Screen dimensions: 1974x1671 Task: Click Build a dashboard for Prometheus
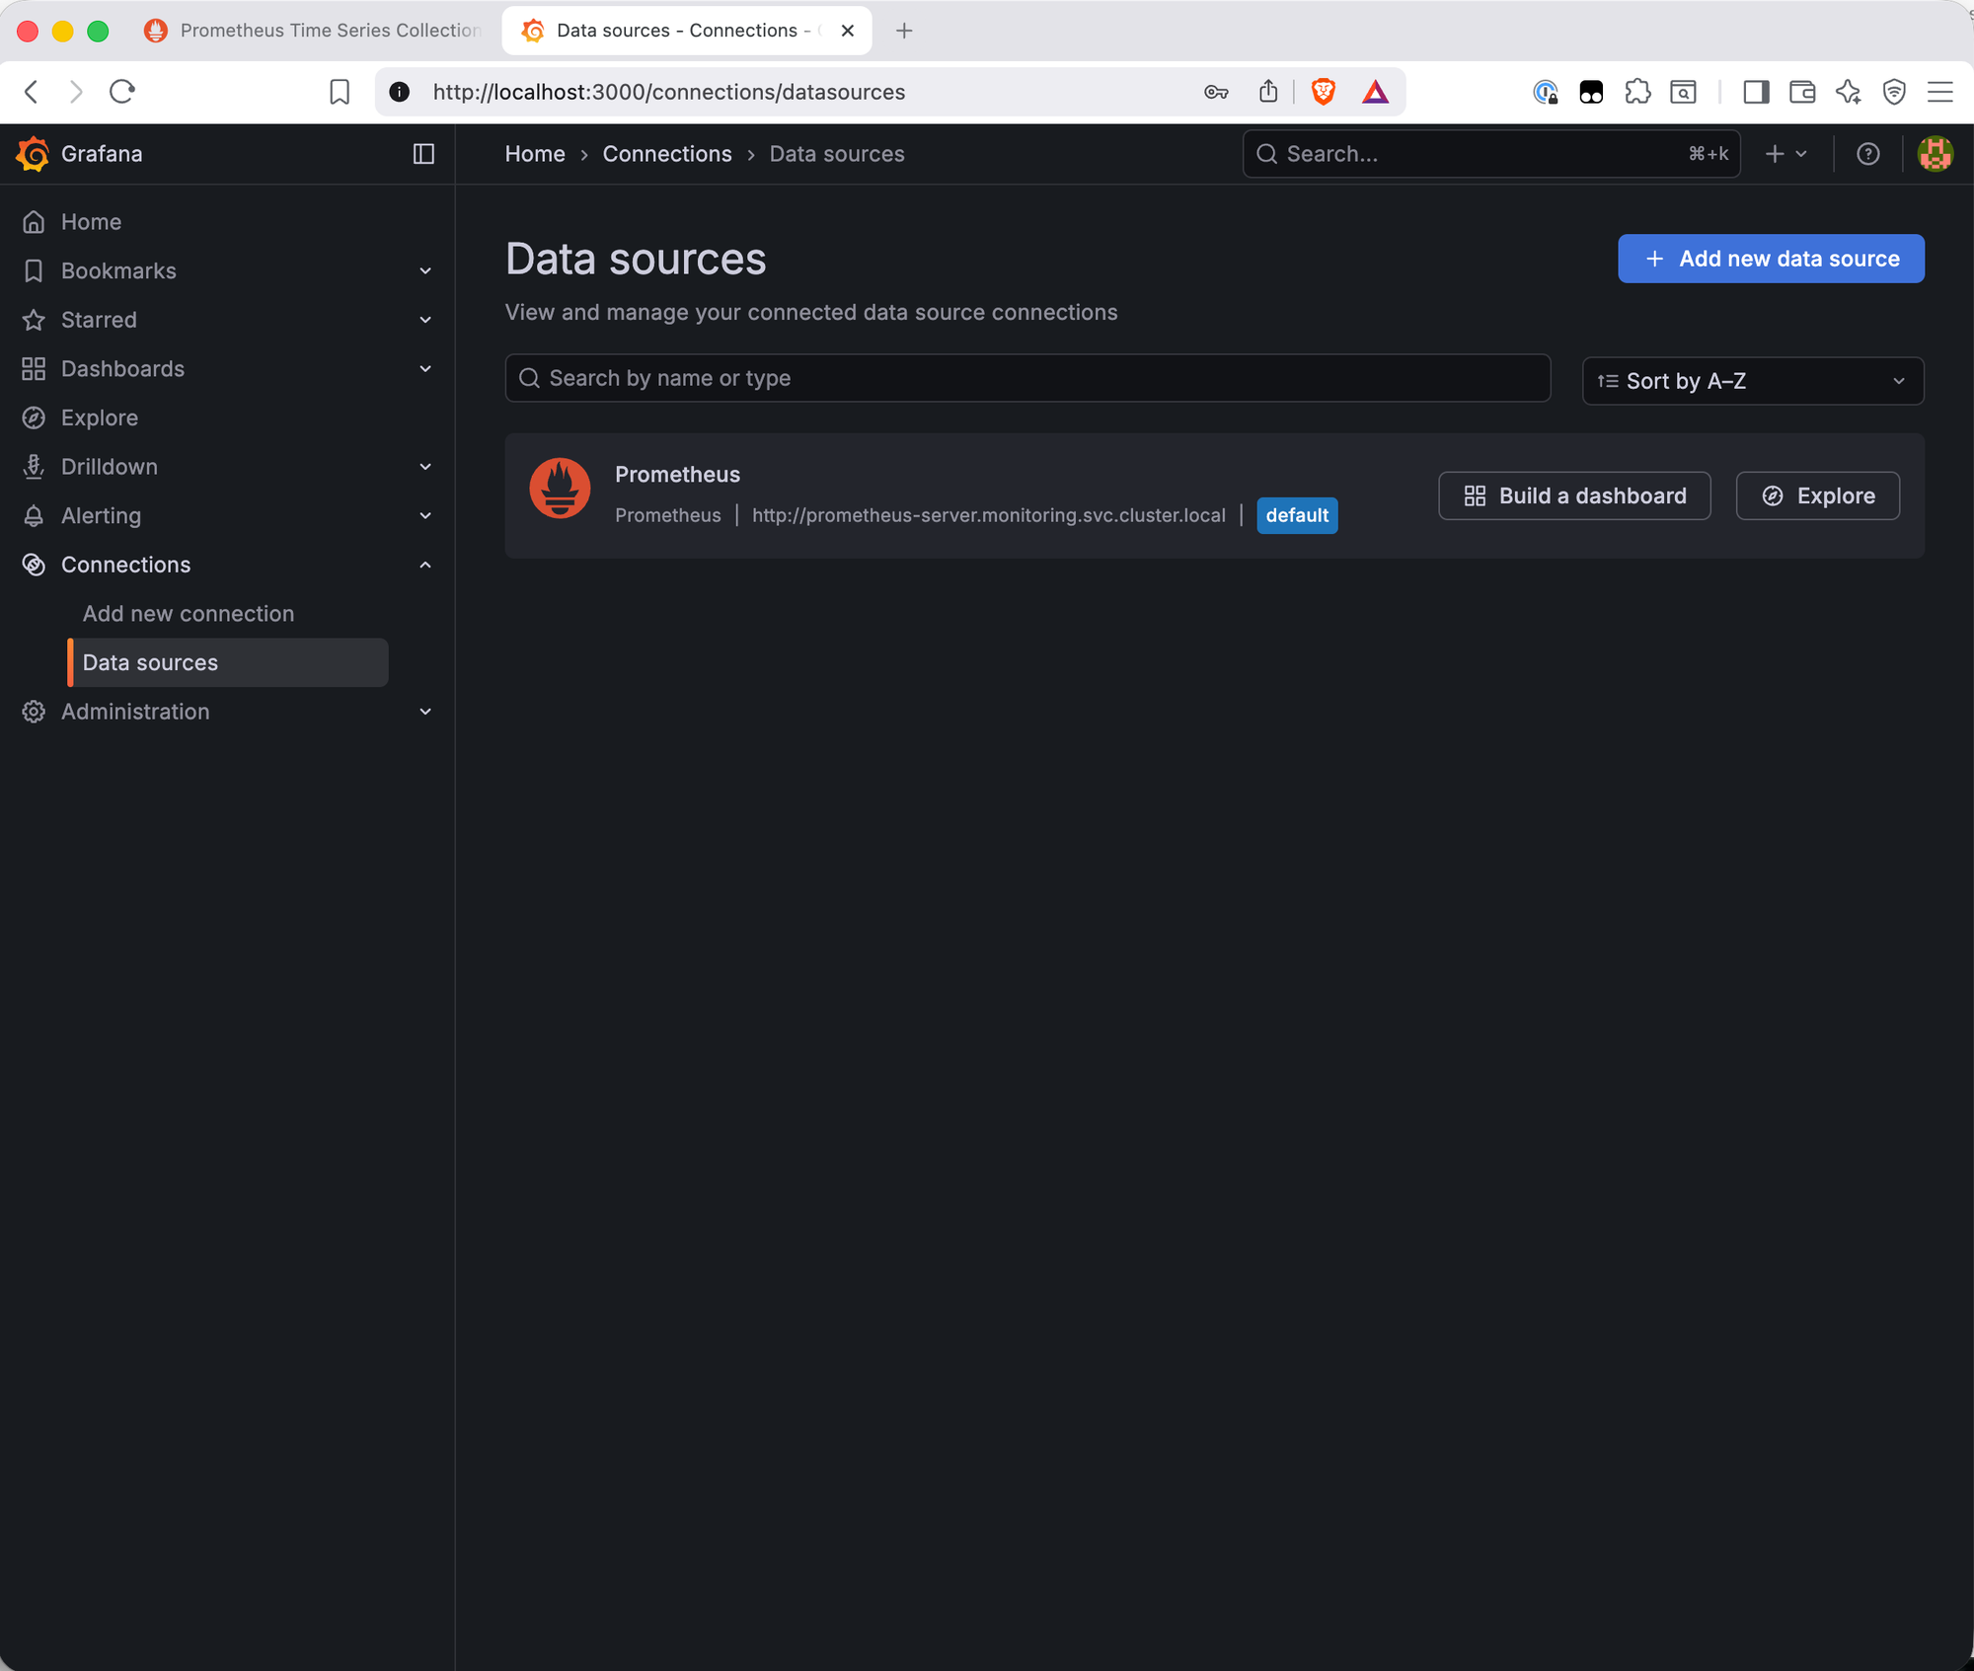[x=1574, y=495]
